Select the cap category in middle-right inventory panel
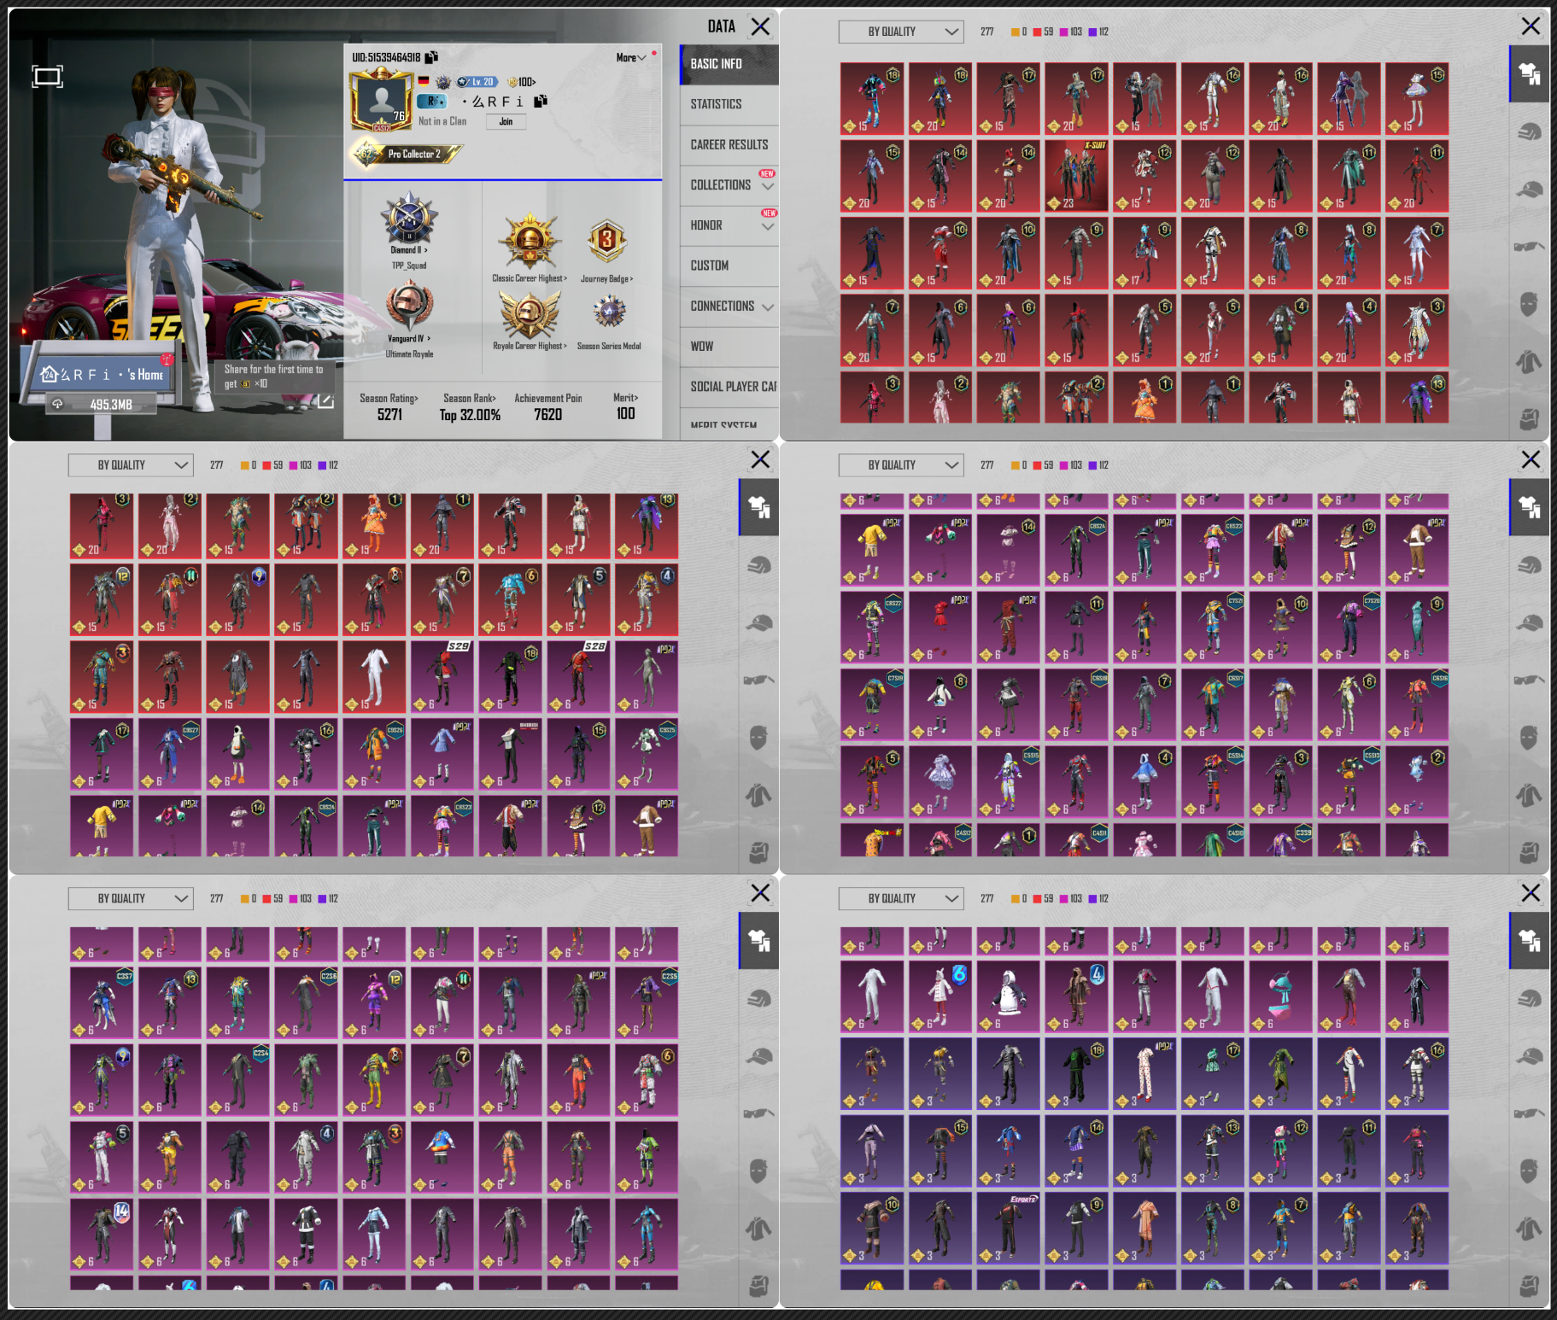 point(1530,623)
